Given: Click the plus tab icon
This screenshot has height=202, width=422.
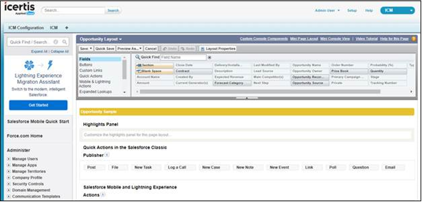Looking at the screenshot, I should point(67,28).
